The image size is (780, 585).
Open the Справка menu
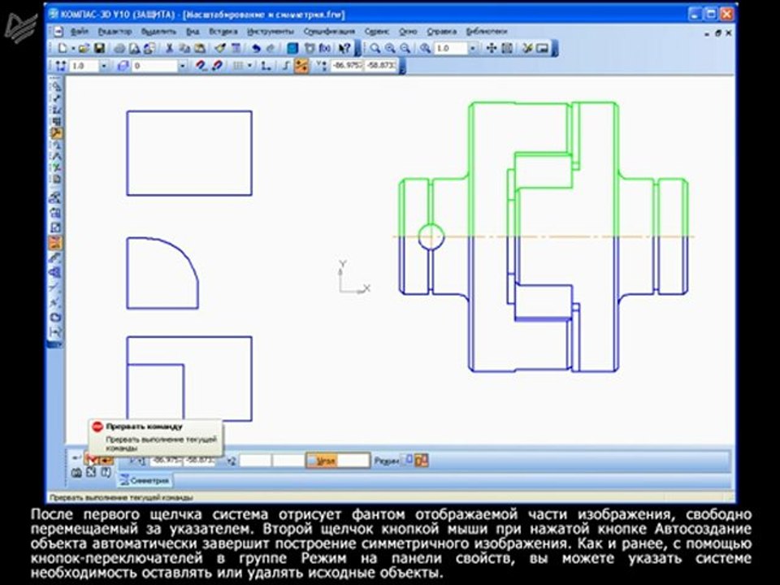441,31
